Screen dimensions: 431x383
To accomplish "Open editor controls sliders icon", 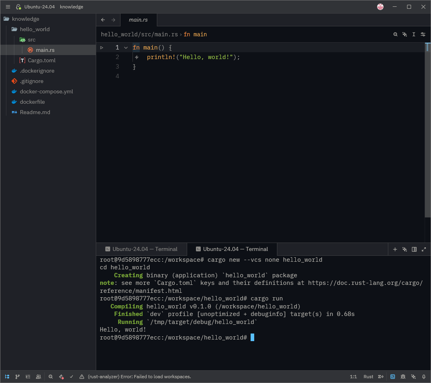I will click(423, 34).
